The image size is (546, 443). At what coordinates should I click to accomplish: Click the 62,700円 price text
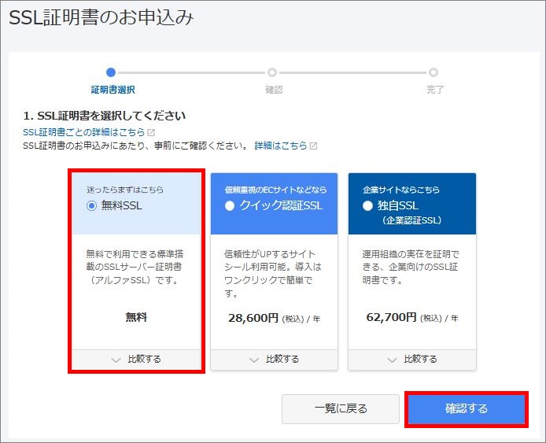(x=391, y=317)
